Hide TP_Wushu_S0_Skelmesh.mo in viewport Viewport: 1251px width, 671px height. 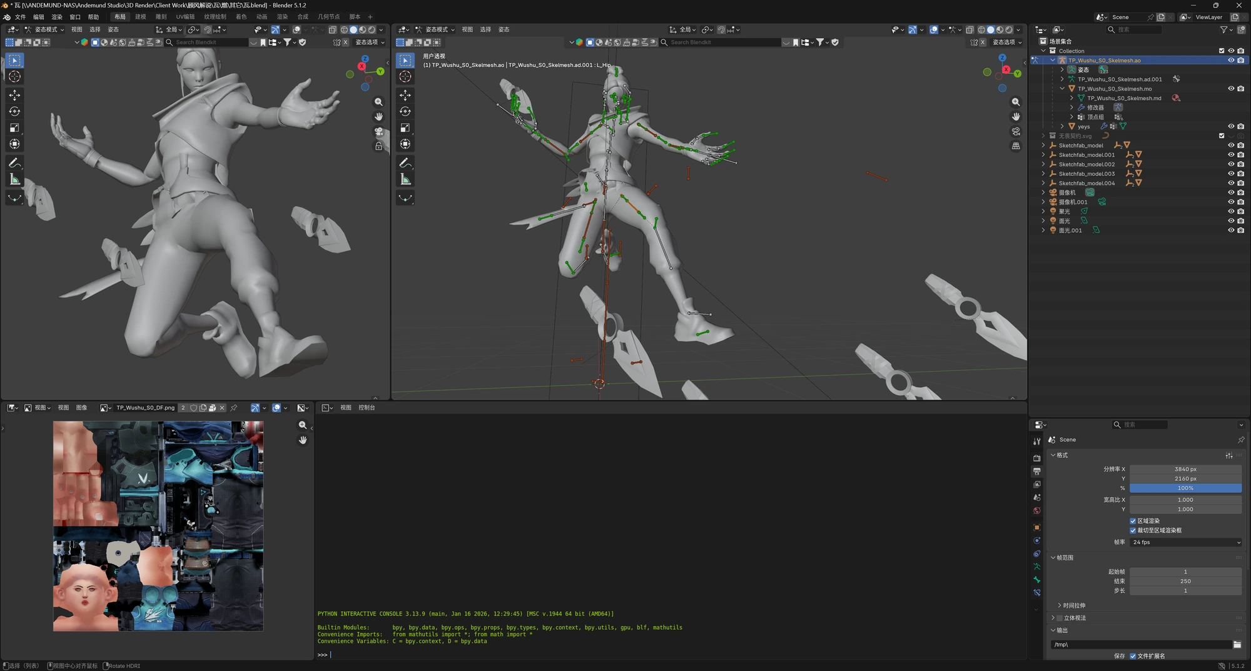(x=1231, y=89)
